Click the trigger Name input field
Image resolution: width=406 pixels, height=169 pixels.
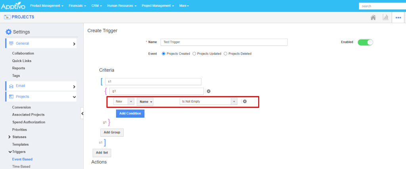(x=224, y=42)
